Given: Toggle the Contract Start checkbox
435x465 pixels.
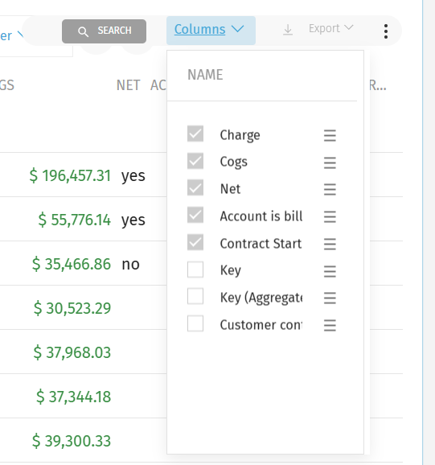Looking at the screenshot, I should pyautogui.click(x=195, y=242).
